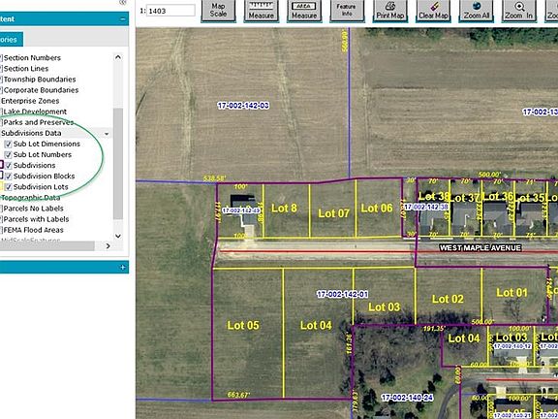Click in the map scale input field

[170, 11]
